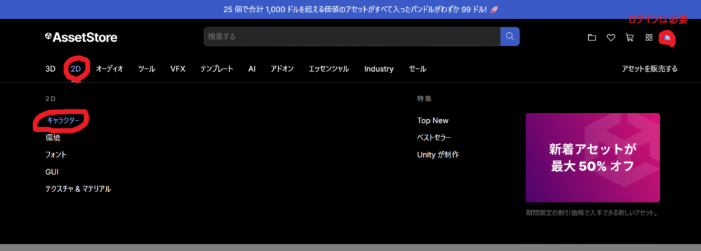Viewport: 701px width, 251px height.
Task: Open Top New featured link
Action: [433, 120]
